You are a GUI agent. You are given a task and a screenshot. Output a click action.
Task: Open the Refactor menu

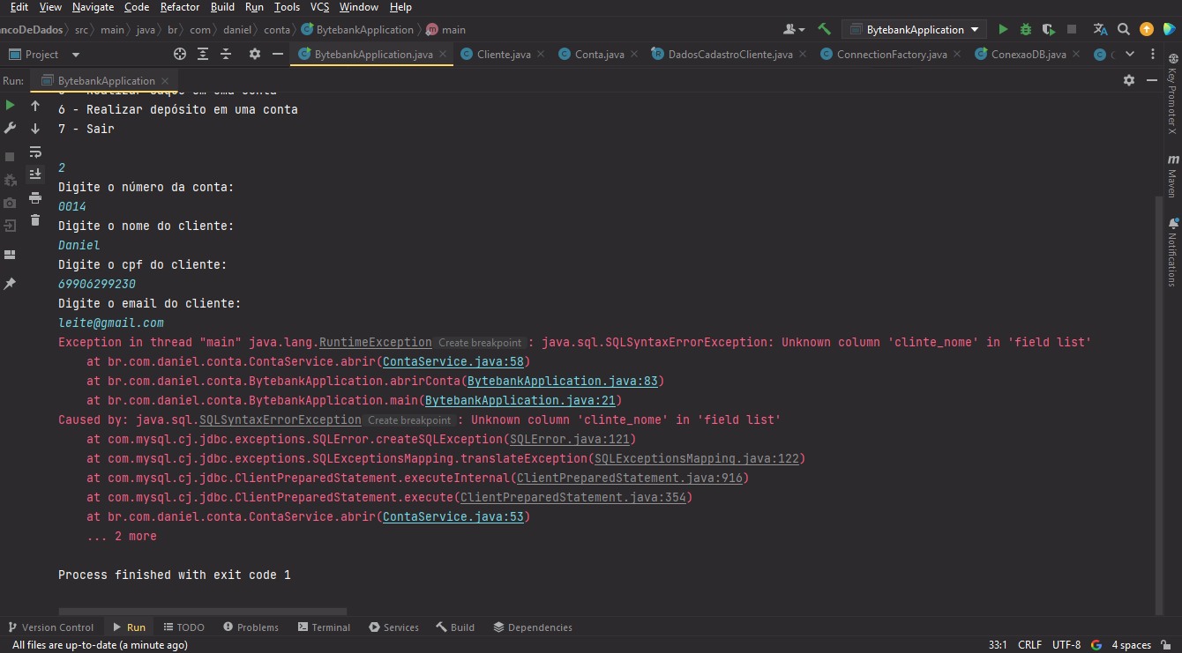pos(180,7)
